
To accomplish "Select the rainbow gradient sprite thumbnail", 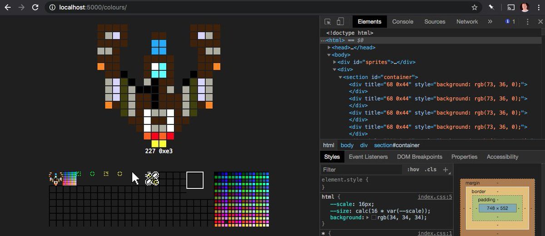I will [69, 178].
